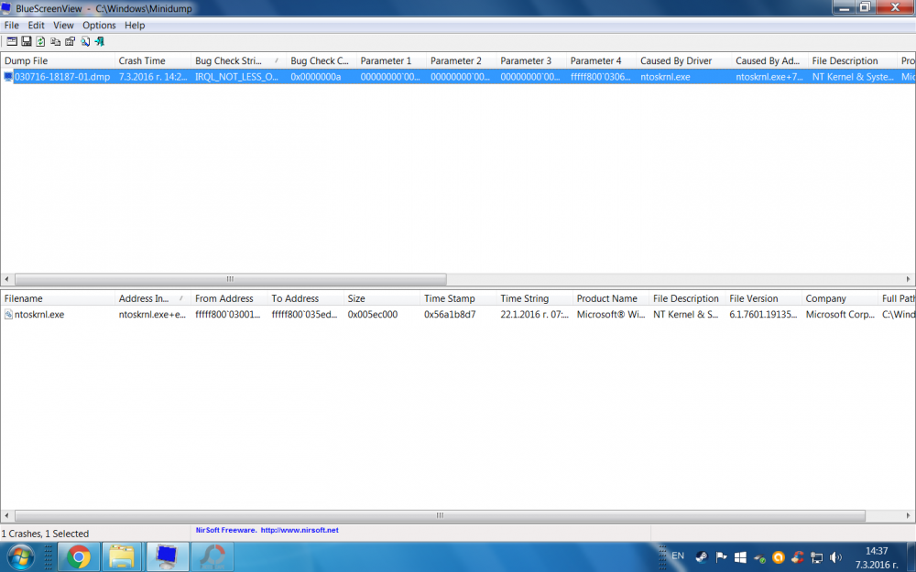Click the Steam tray icon
The height and width of the screenshot is (572, 916).
(702, 556)
